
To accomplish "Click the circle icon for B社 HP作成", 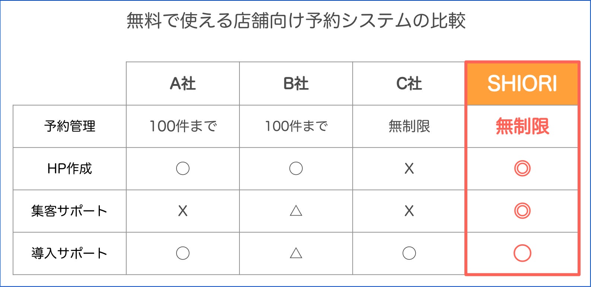I will 296,168.
